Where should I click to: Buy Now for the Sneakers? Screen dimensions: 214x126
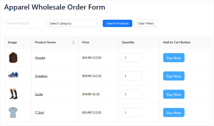point(174,76)
